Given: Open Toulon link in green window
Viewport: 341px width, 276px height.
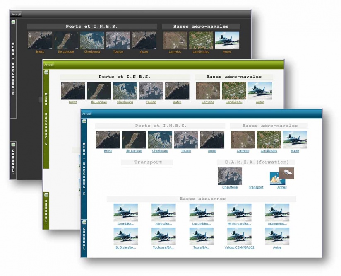Looking at the screenshot, I should [151, 102].
